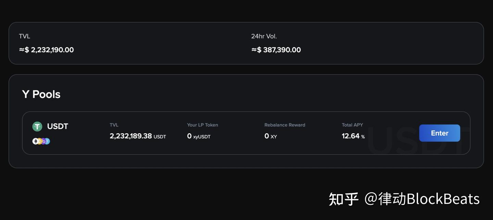
Task: Click the Enter button for the USDT pool
Action: coord(440,133)
